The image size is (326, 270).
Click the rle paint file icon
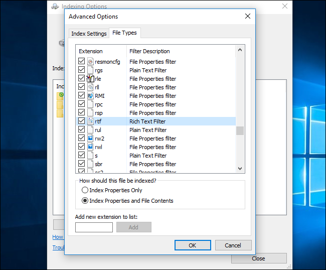[x=90, y=79]
